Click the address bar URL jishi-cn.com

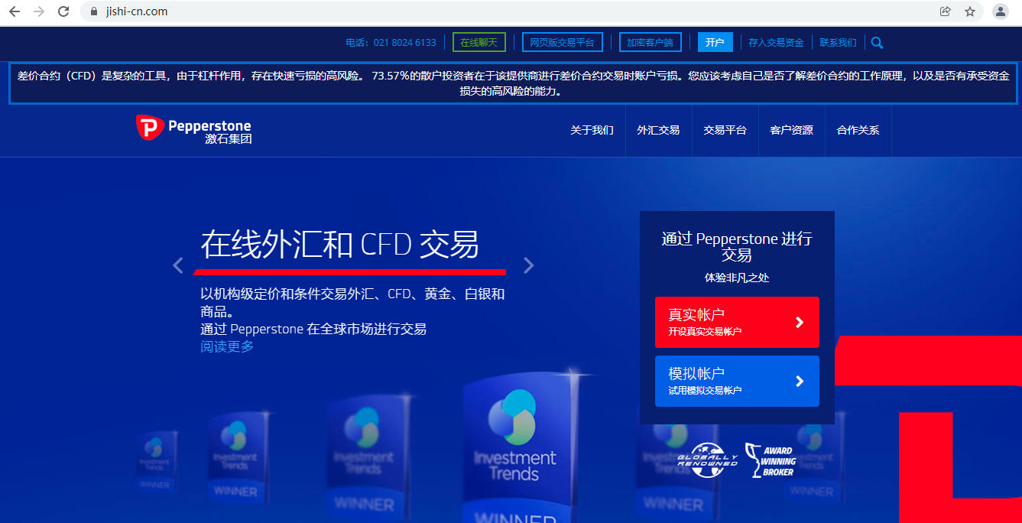[x=137, y=11]
